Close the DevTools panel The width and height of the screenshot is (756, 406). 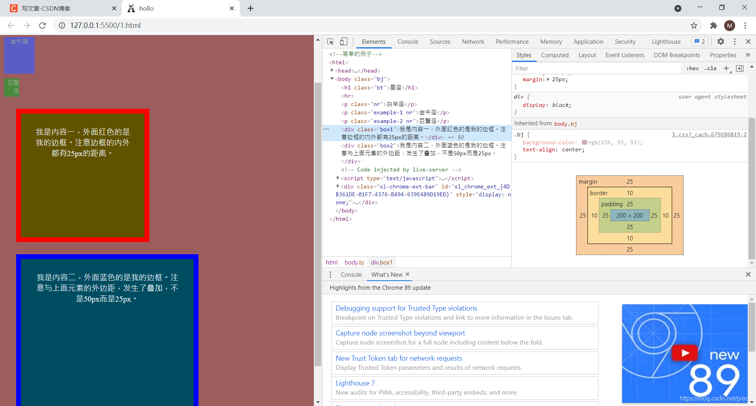[748, 41]
